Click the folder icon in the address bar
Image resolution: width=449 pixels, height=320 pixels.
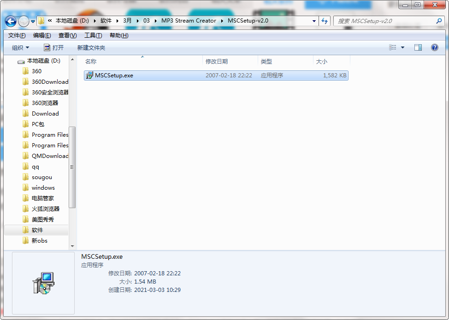(x=41, y=21)
